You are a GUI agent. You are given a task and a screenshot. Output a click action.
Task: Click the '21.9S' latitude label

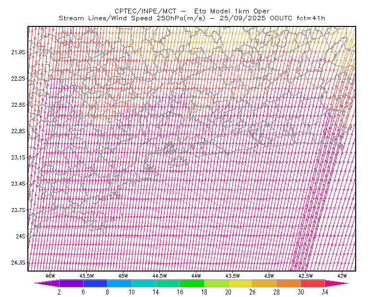(x=18, y=52)
